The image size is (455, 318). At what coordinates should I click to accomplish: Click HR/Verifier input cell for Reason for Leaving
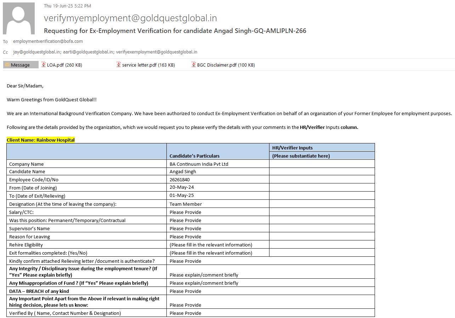tap(322, 237)
